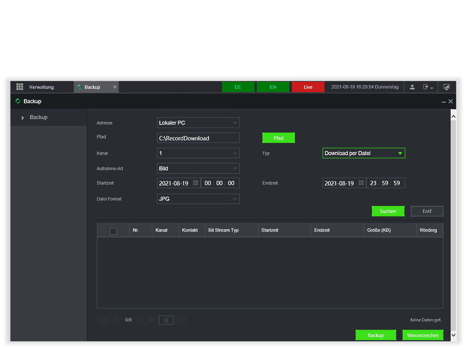
Task: Click the Pfad text field with C:\RecordDownload
Action: click(x=198, y=138)
